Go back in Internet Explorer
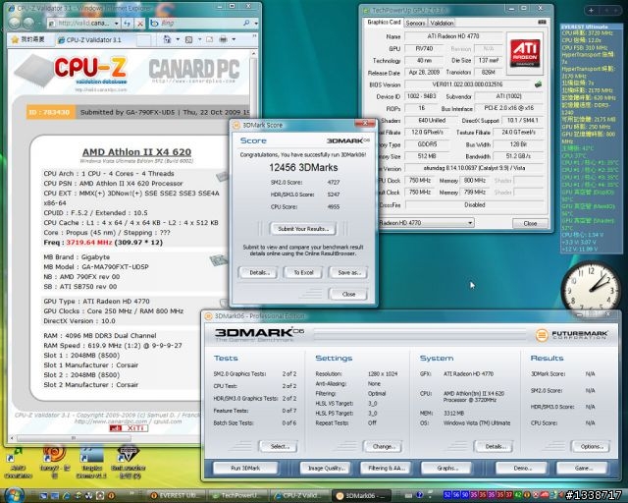 pos(15,24)
